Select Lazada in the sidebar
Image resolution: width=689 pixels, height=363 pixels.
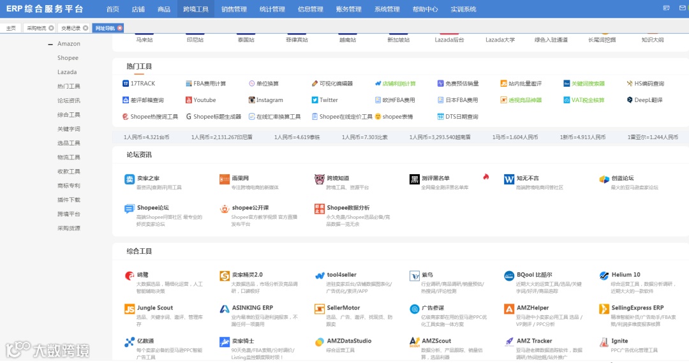click(67, 72)
